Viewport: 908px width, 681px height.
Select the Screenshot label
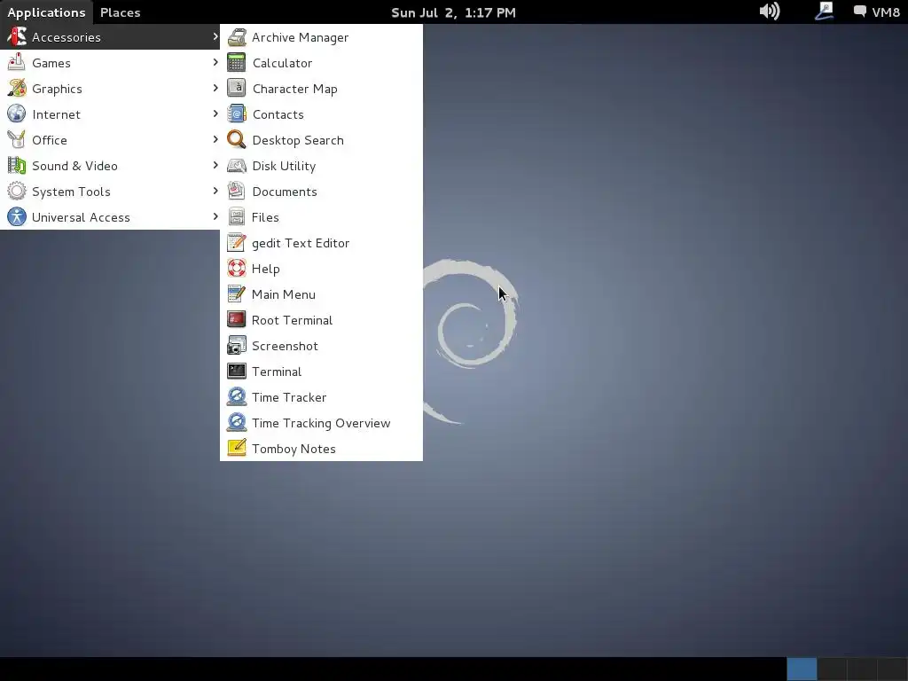(285, 346)
